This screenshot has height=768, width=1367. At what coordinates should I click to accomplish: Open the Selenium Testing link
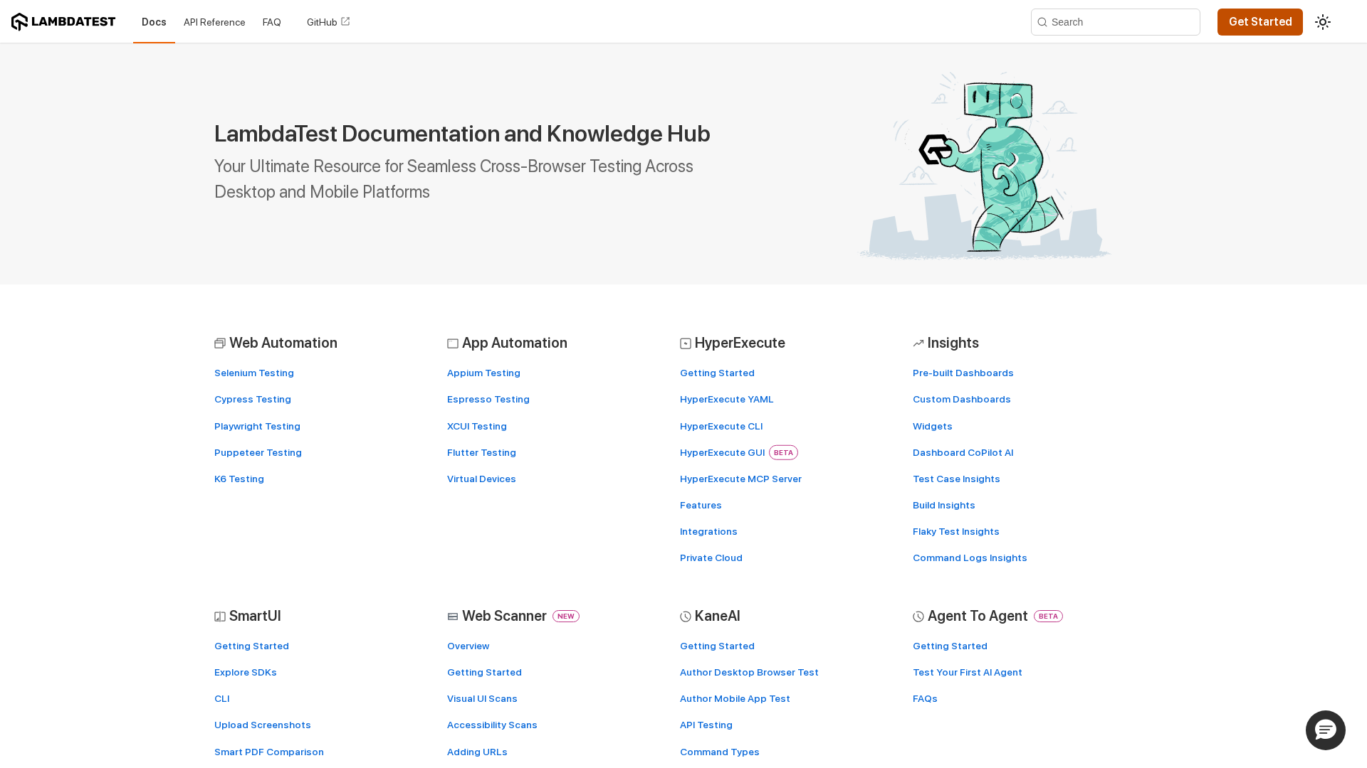click(x=254, y=373)
